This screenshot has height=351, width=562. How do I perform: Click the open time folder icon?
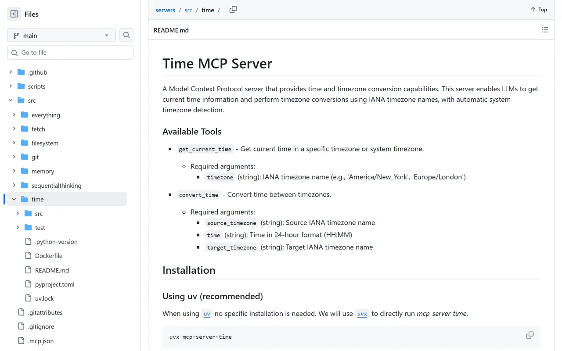(25, 199)
